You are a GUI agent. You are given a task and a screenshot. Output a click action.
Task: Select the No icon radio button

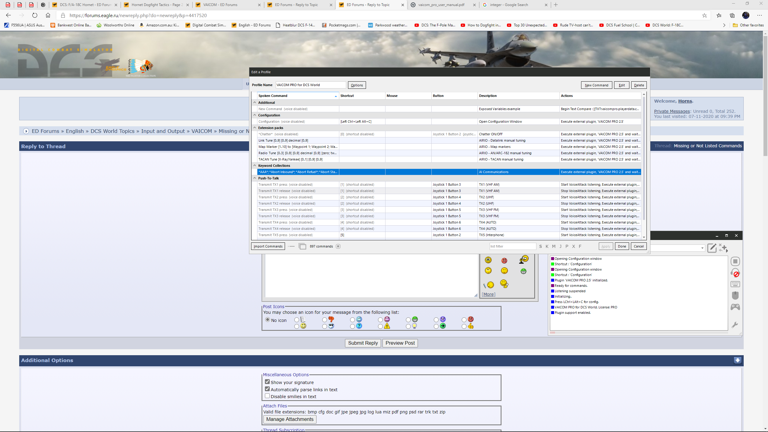pos(268,320)
